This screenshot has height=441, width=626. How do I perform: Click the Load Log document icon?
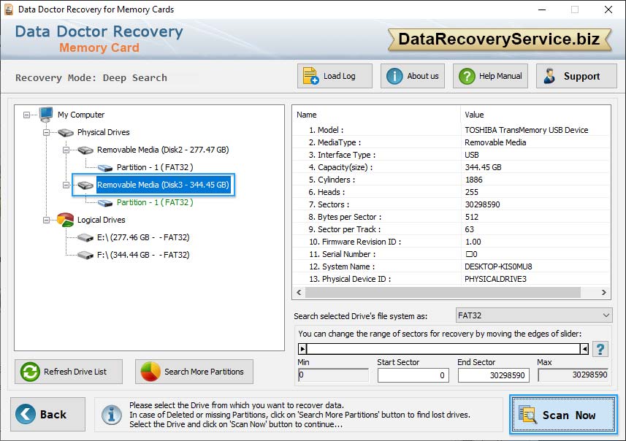(x=310, y=76)
